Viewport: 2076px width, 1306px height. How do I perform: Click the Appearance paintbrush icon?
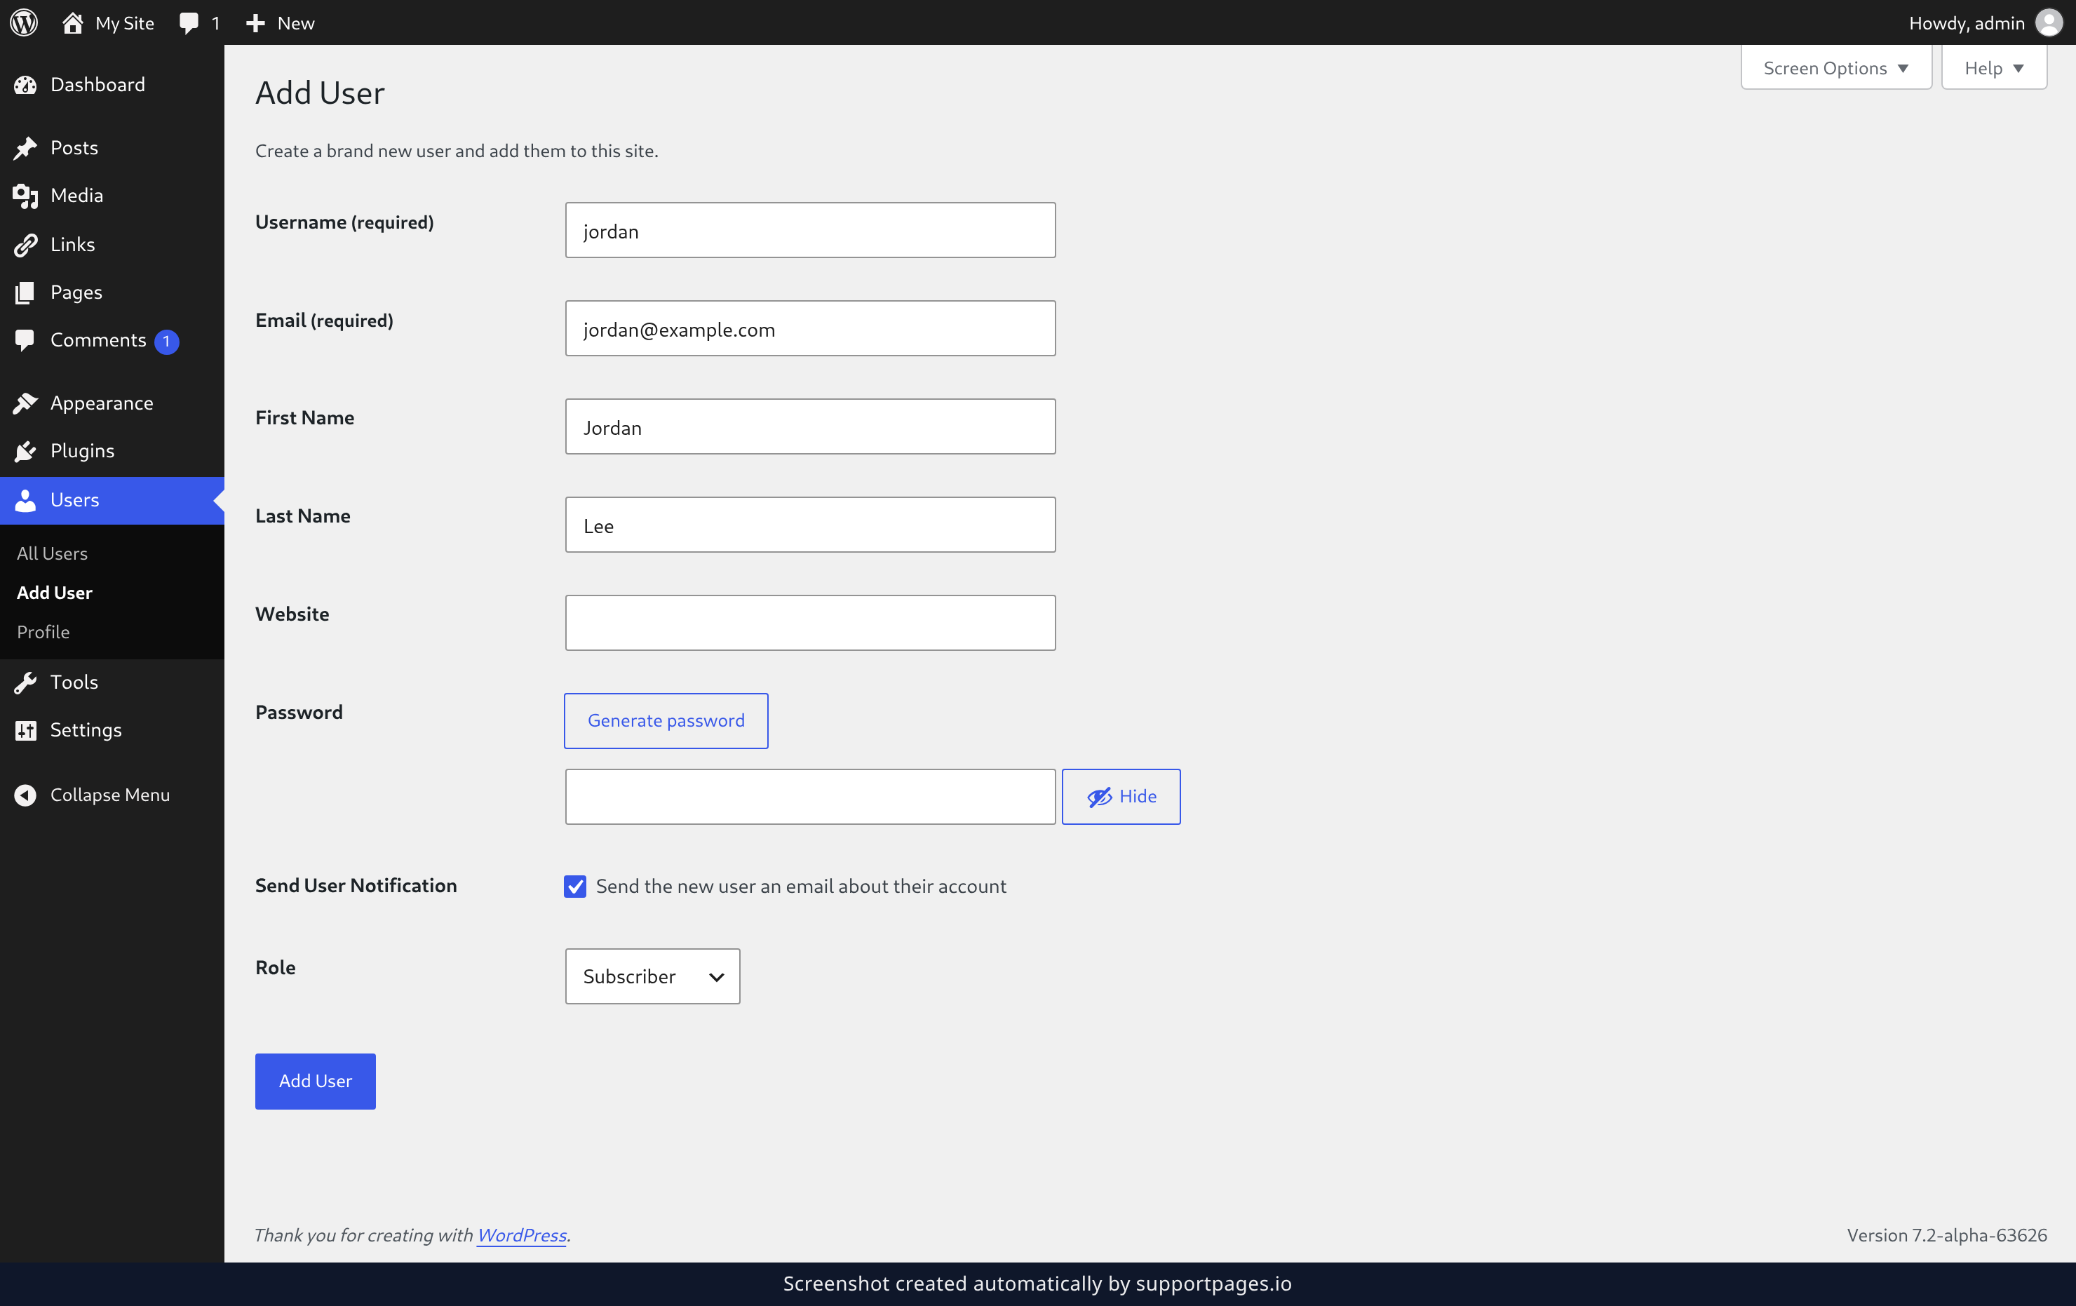25,403
